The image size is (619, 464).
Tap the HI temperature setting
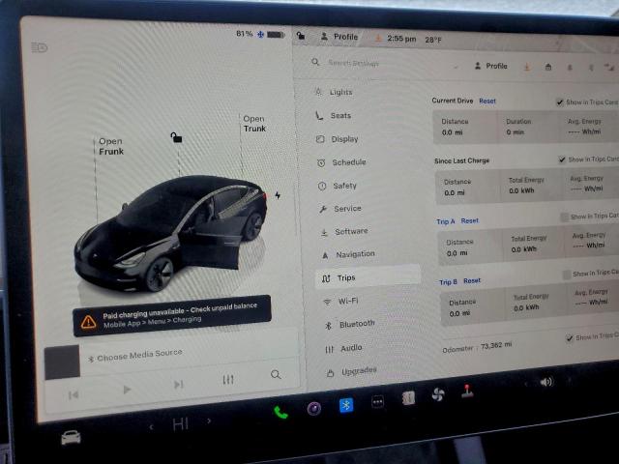tap(181, 424)
